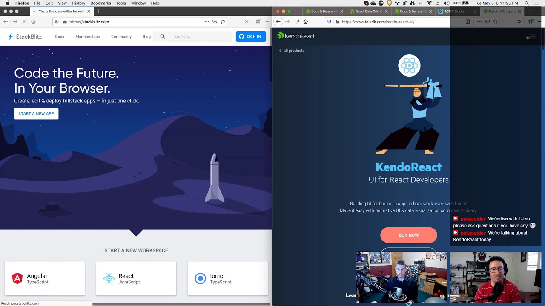This screenshot has height=306, width=545.
Task: Open the Community link
Action: (x=121, y=37)
